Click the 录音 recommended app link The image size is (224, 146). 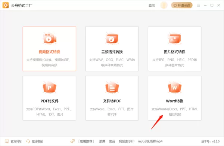pyautogui.click(x=112, y=142)
